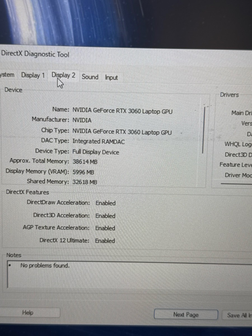Click the No problems found note
Viewport: 252px width, 336px height.
tap(45, 265)
